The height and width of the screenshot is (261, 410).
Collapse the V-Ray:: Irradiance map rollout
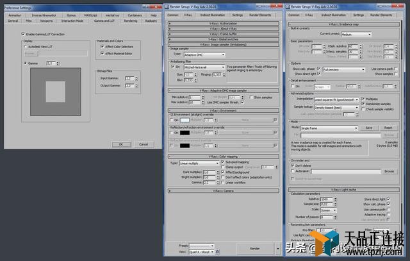(x=344, y=24)
